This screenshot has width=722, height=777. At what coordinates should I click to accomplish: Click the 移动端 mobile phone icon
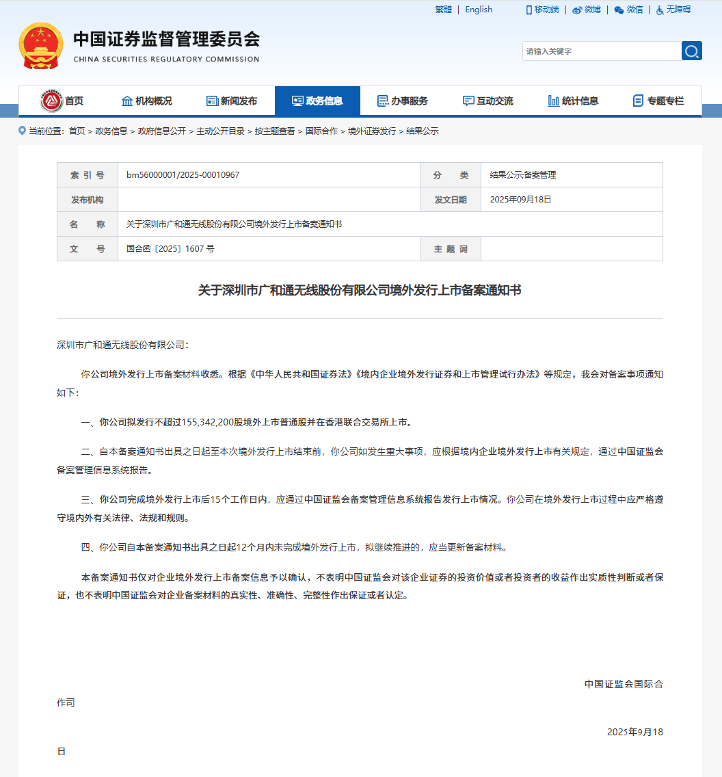coord(529,10)
